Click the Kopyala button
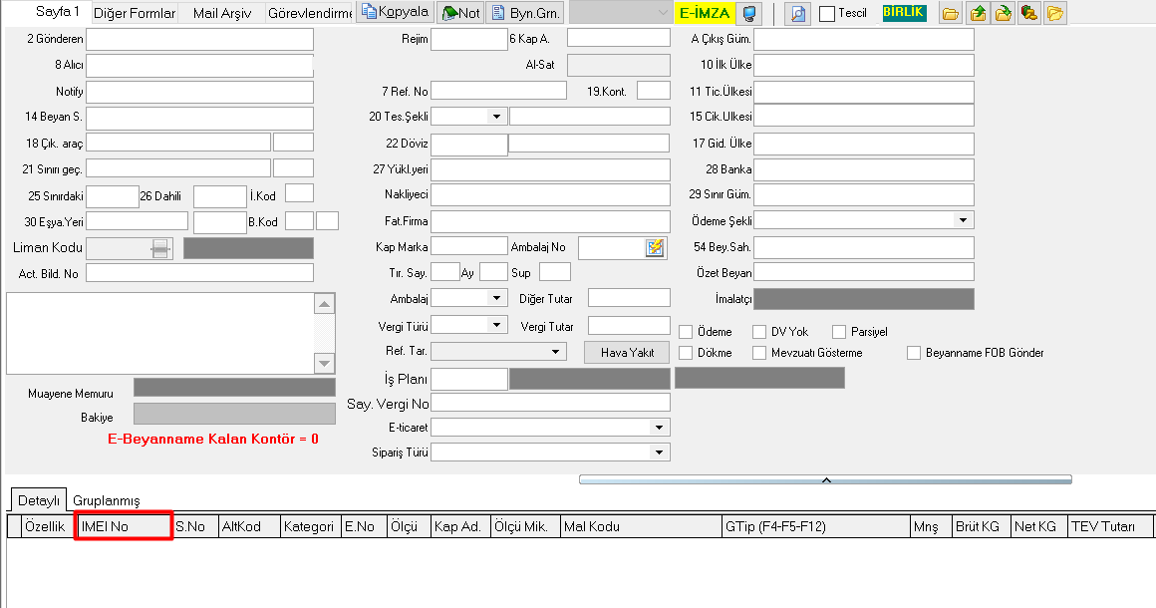Image resolution: width=1156 pixels, height=608 pixels. (395, 12)
